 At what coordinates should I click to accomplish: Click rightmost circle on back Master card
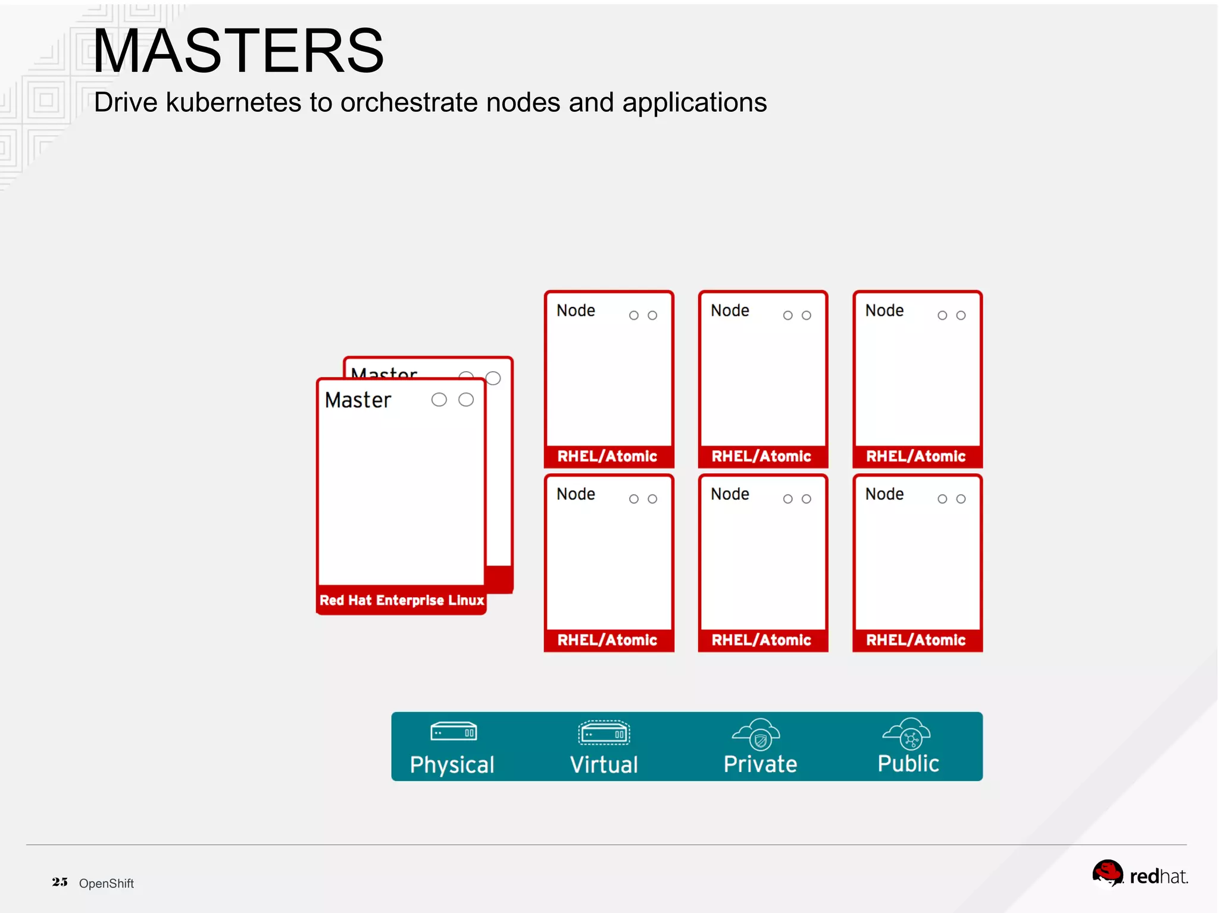pyautogui.click(x=493, y=378)
